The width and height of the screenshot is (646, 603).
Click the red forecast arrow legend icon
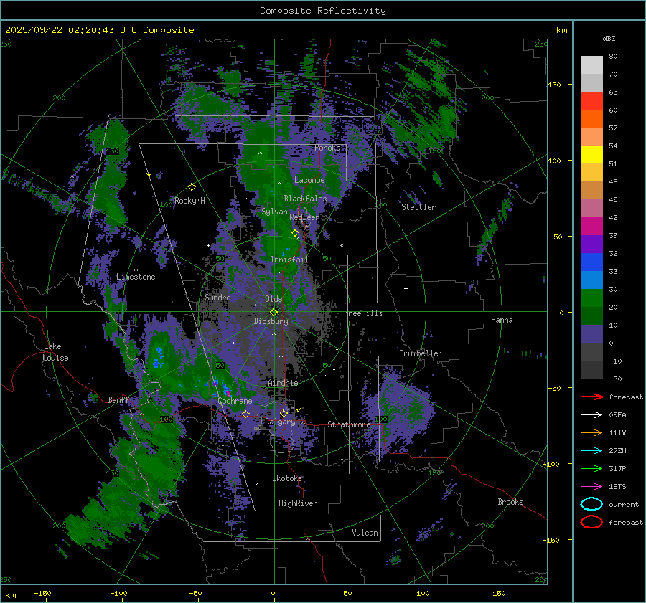591,397
